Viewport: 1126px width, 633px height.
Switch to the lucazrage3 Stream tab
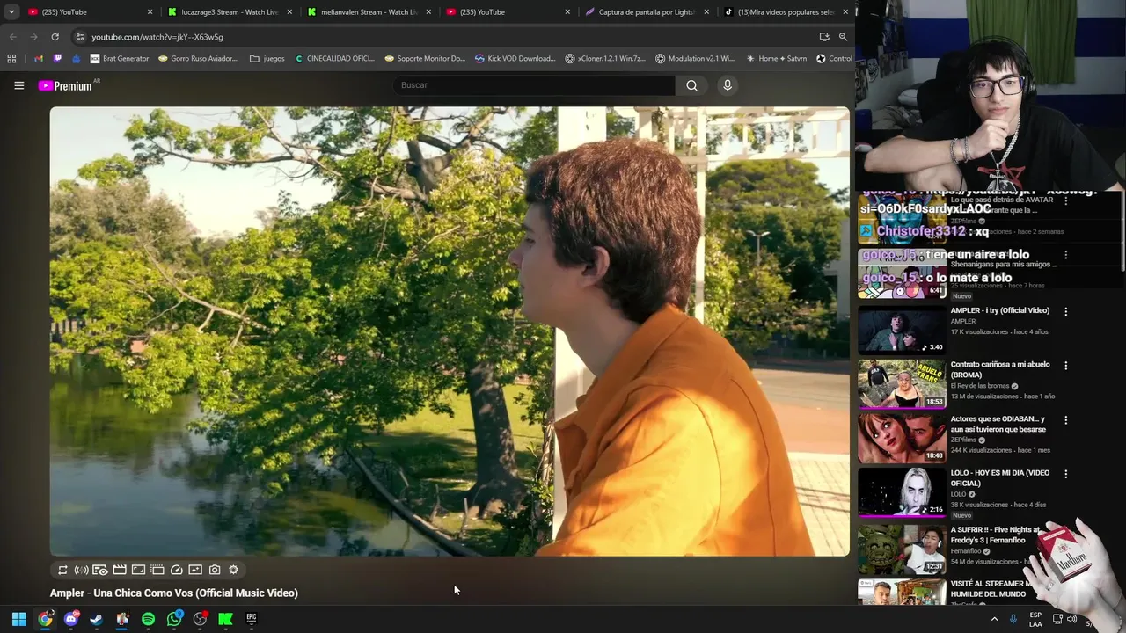(230, 12)
